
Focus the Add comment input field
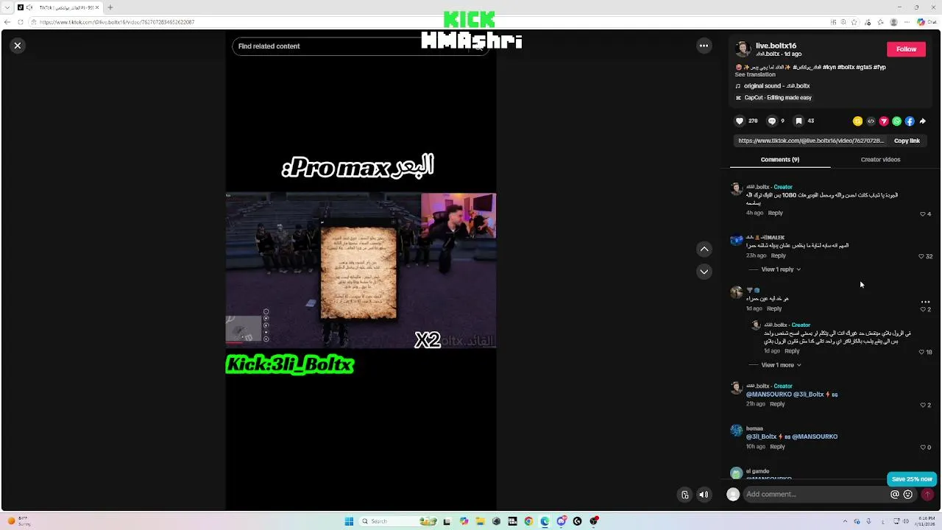point(815,495)
